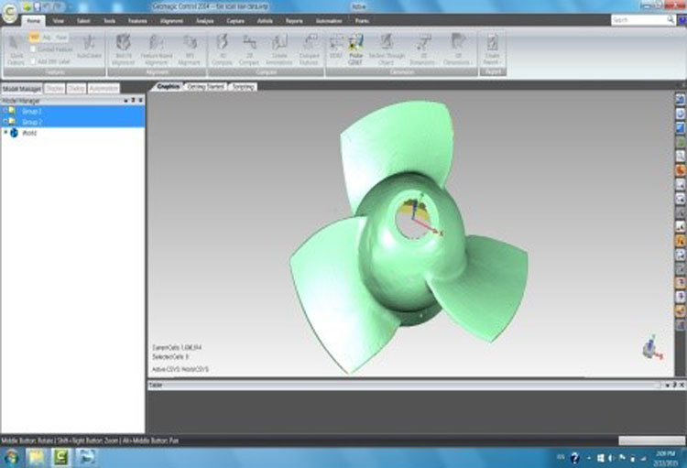This screenshot has width=687, height=468.
Task: Click the volume speaker tray icon
Action: tap(611, 458)
